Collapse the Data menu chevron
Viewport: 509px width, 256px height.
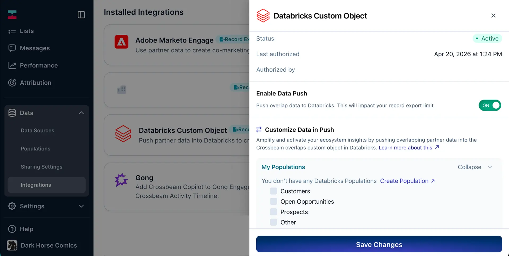tap(81, 113)
